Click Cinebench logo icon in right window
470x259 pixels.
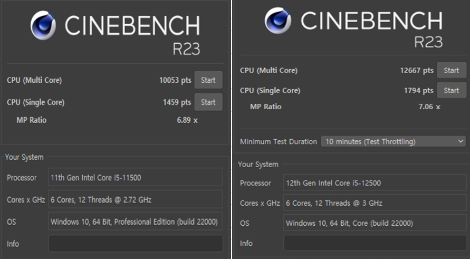[x=278, y=21]
